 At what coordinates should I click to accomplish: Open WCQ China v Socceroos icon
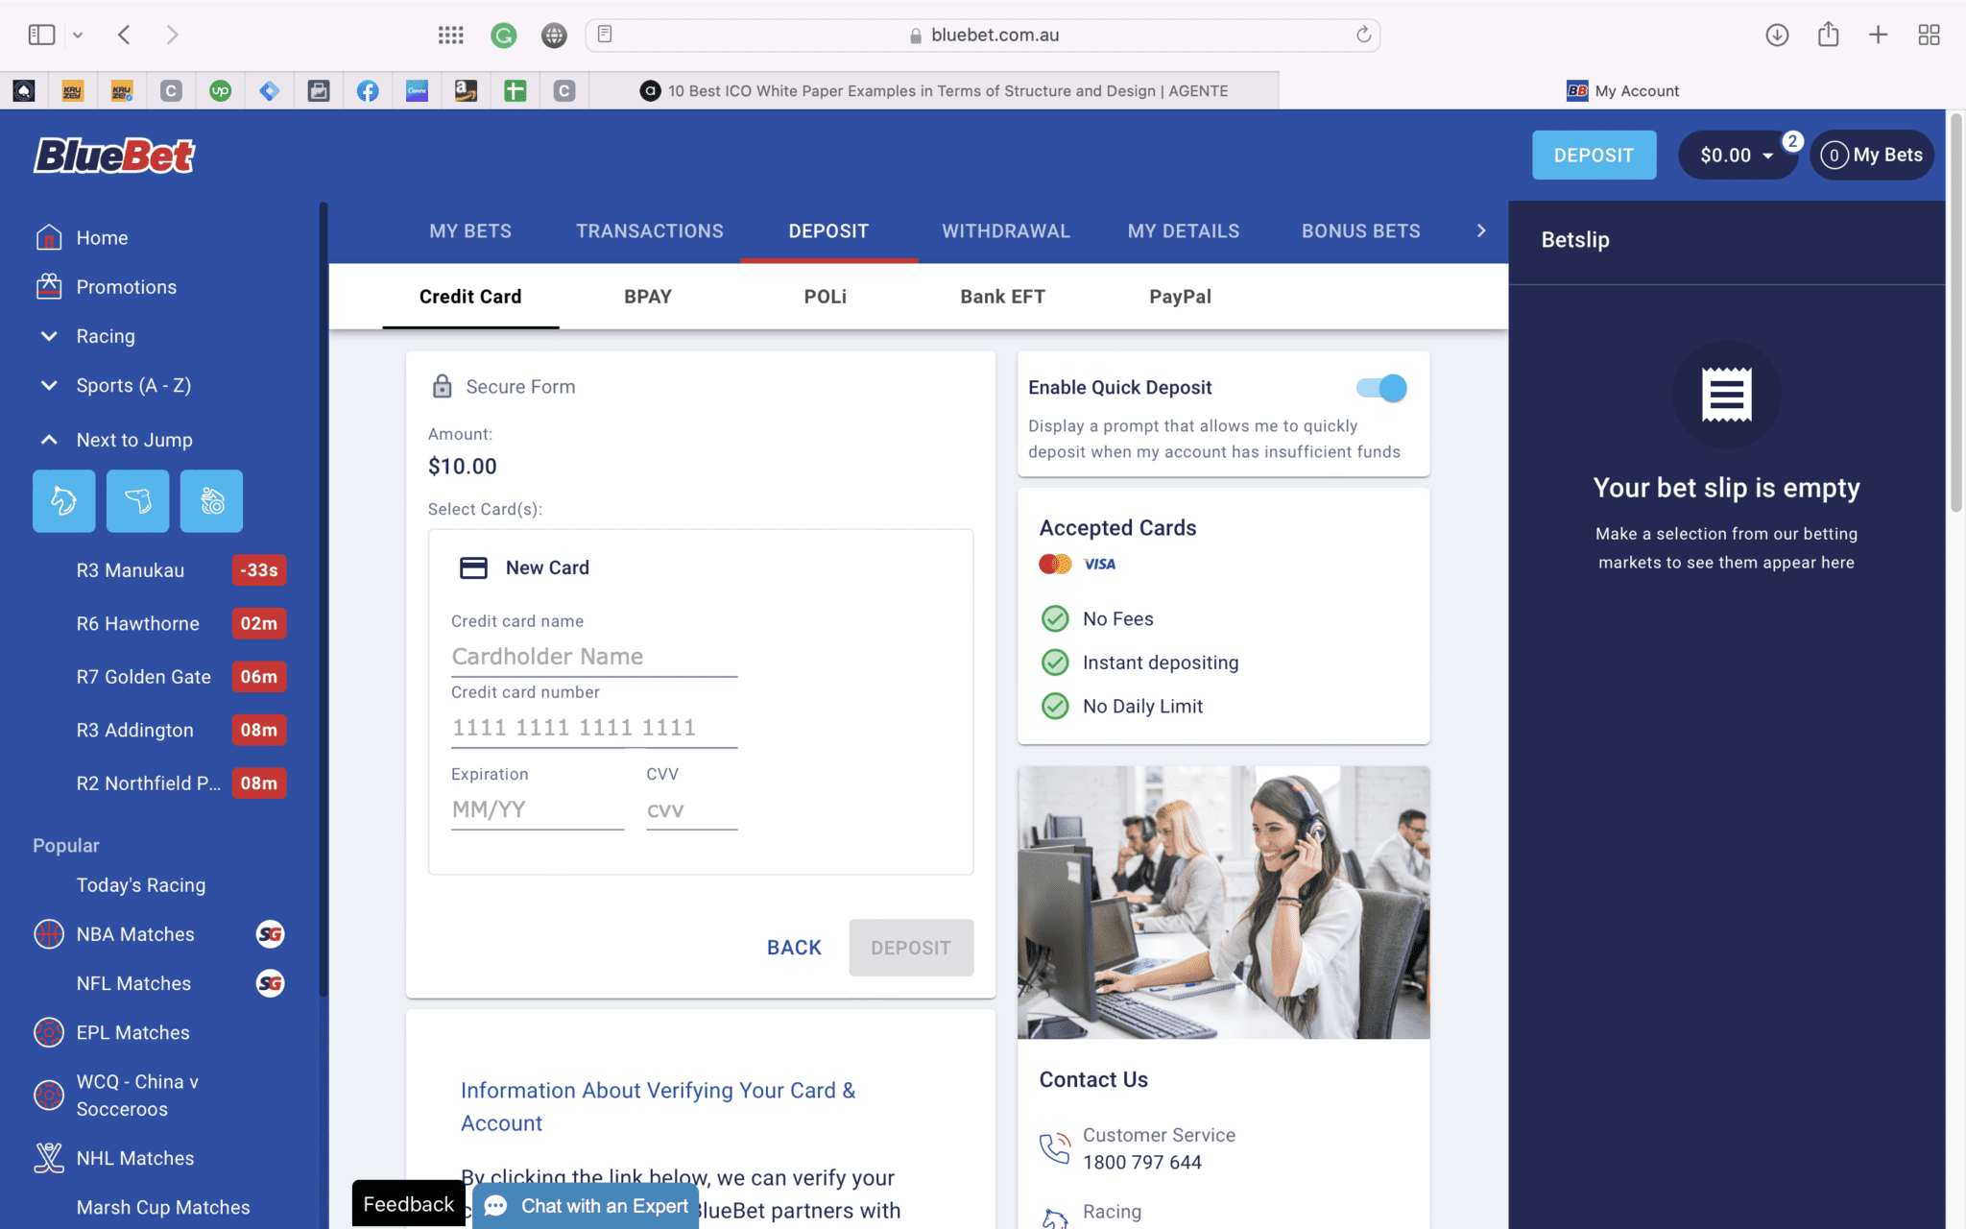tap(49, 1095)
